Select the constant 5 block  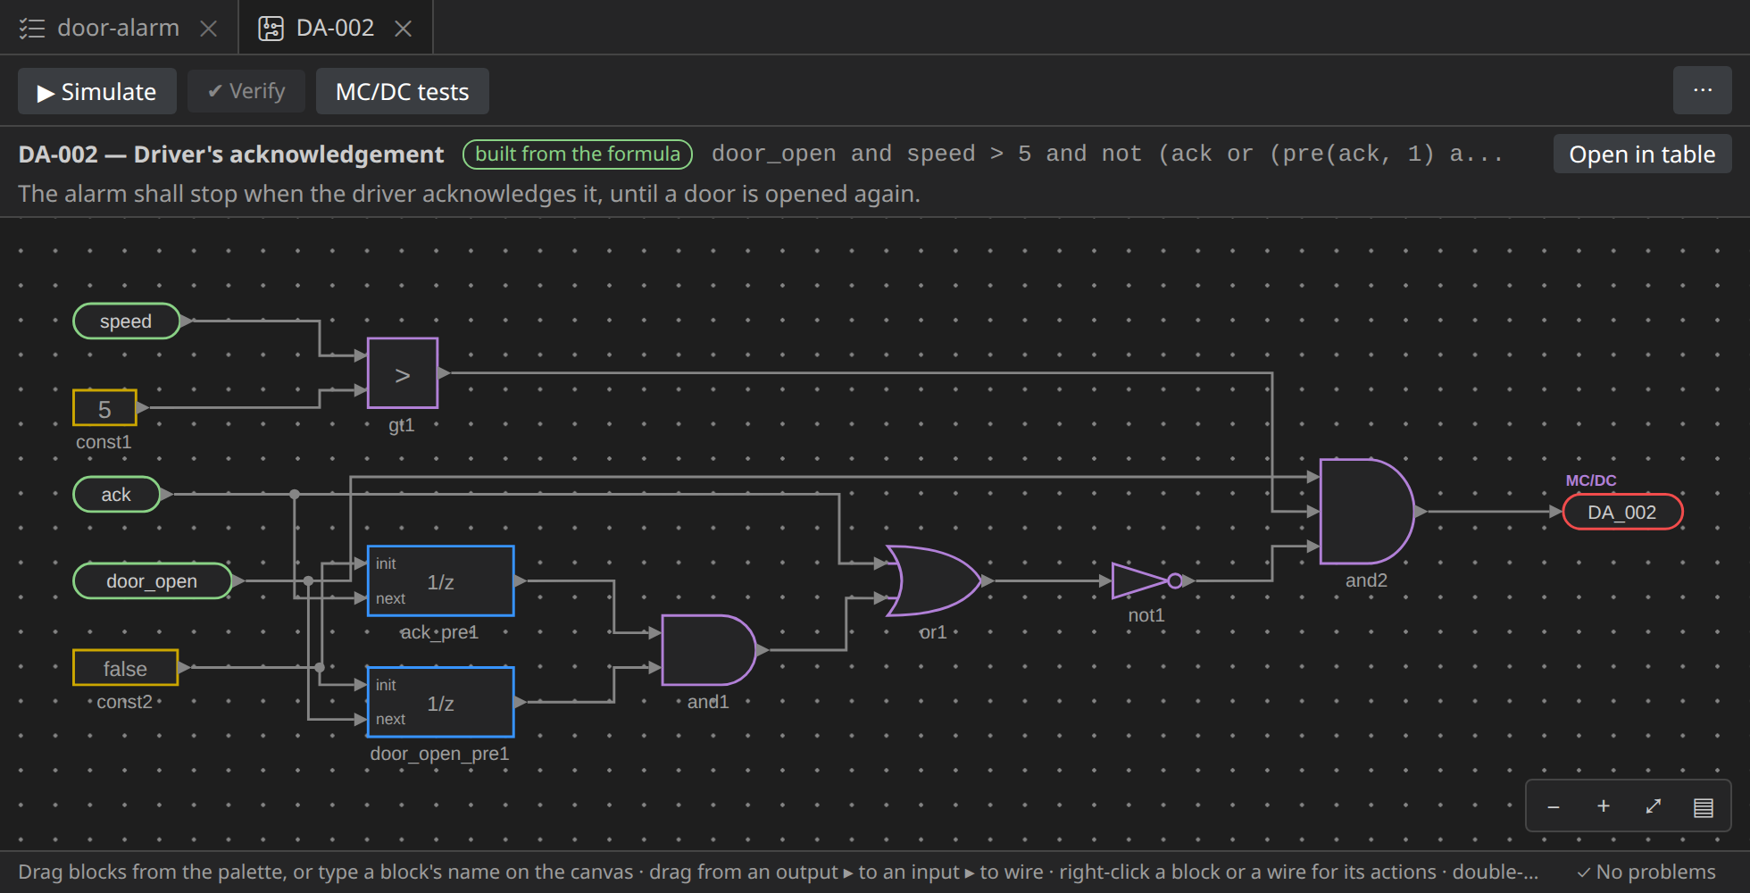(x=104, y=408)
